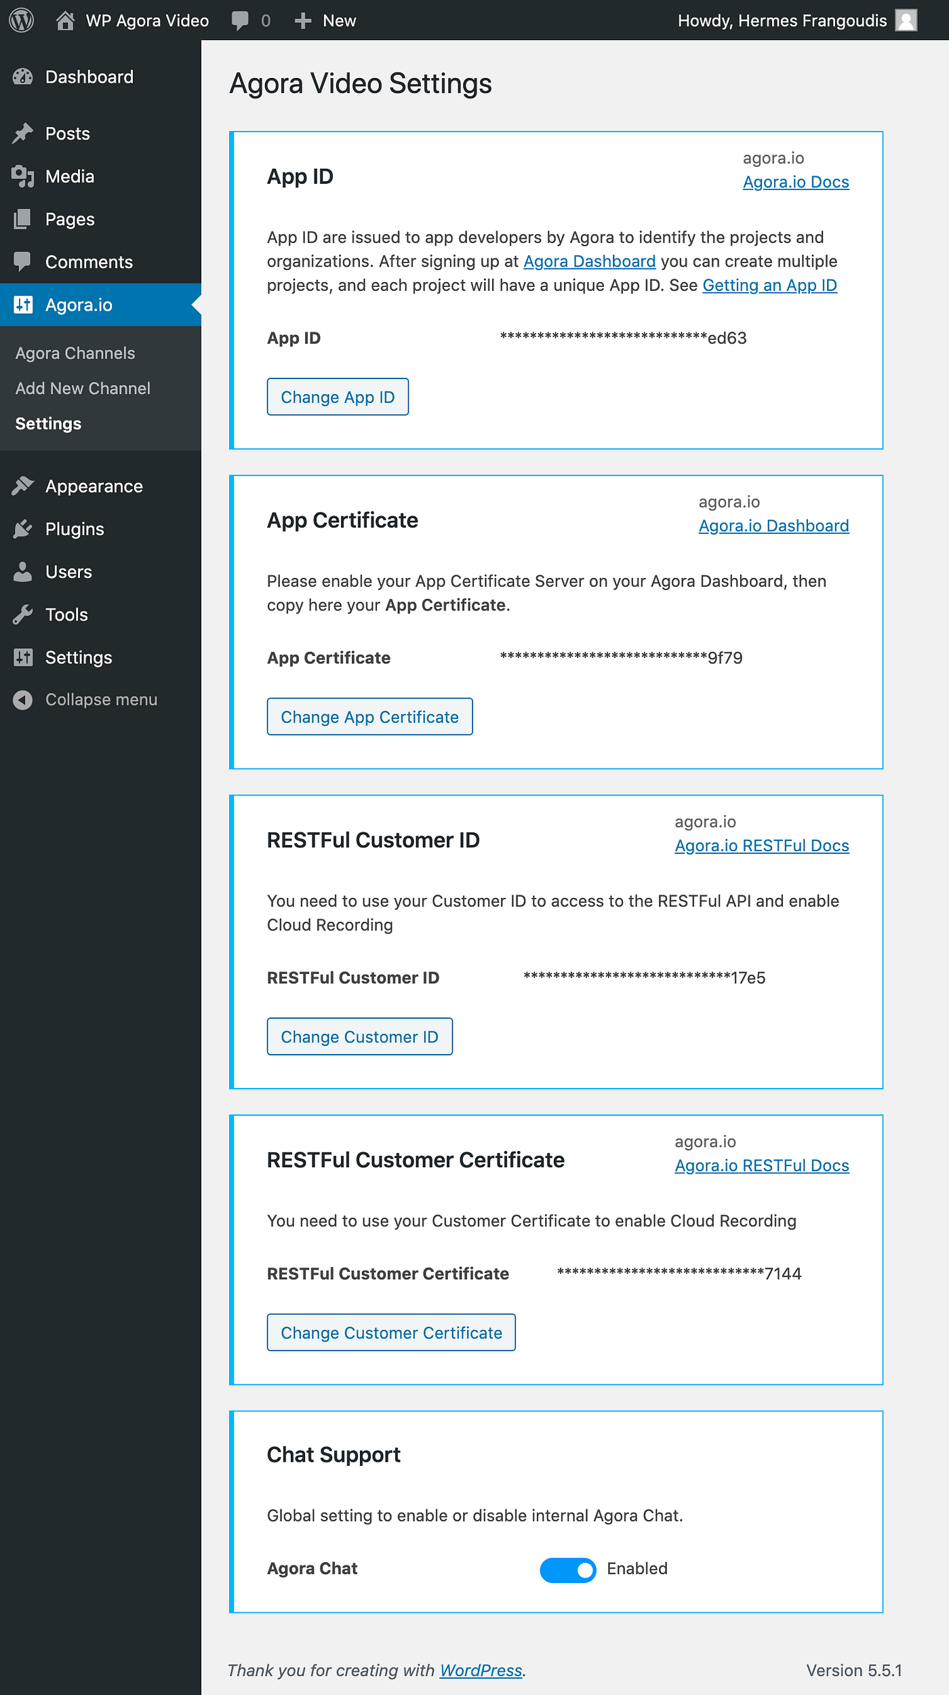
Task: Click Change App Certificate button
Action: tap(369, 717)
